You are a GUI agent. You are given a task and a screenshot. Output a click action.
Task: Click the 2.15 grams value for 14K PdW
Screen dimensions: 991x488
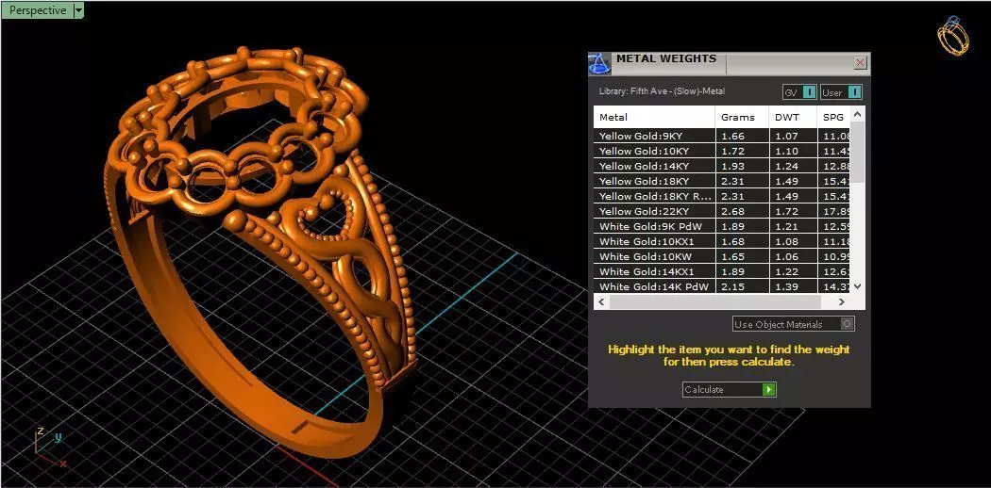coord(733,287)
